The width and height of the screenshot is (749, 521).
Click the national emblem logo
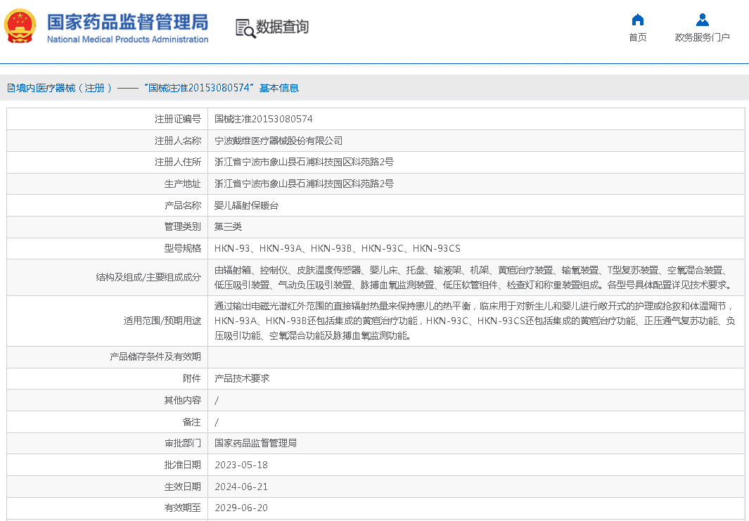[x=20, y=26]
